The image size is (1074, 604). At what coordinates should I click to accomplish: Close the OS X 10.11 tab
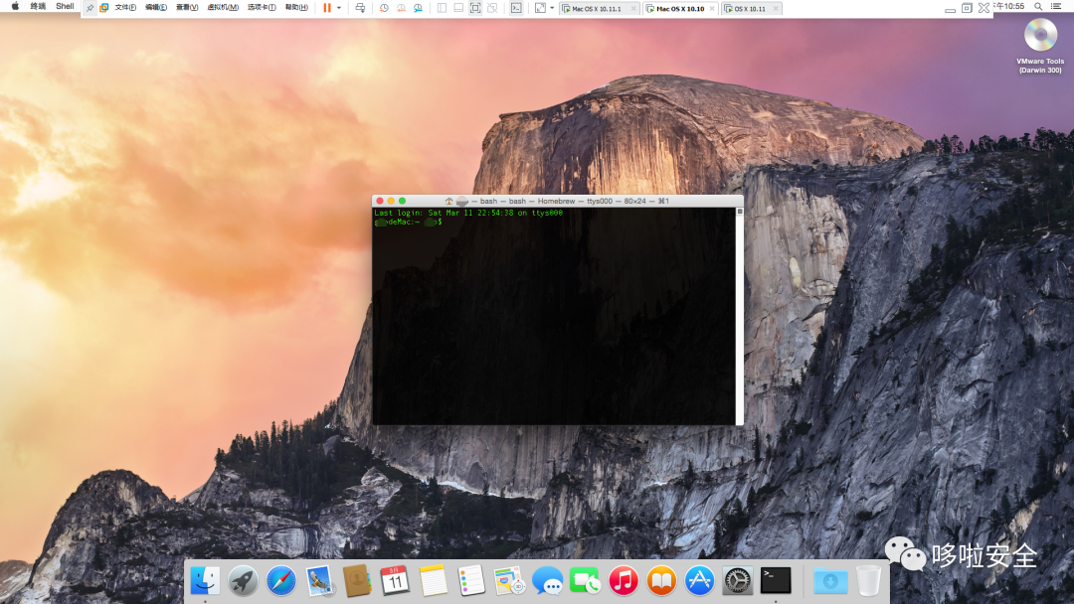tap(776, 9)
